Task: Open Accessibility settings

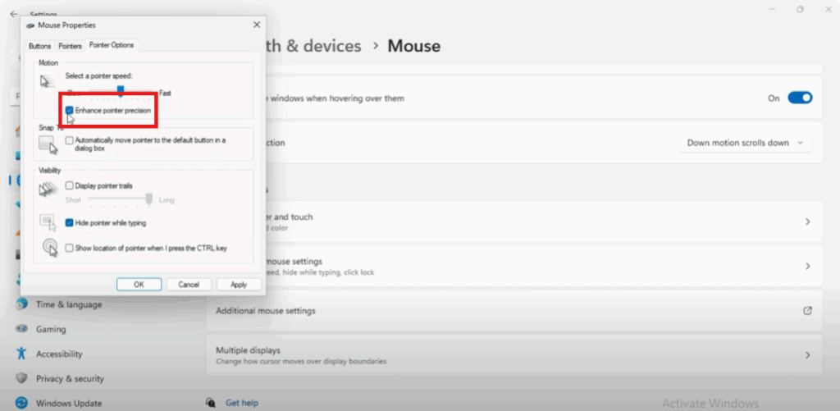Action: [59, 354]
